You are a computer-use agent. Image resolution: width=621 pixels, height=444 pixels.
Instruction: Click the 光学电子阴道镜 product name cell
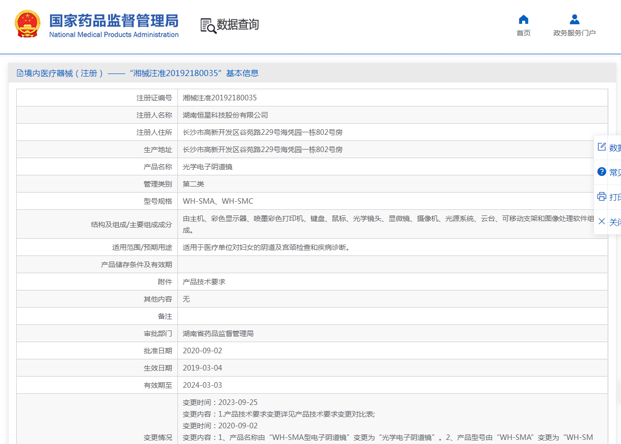[207, 167]
